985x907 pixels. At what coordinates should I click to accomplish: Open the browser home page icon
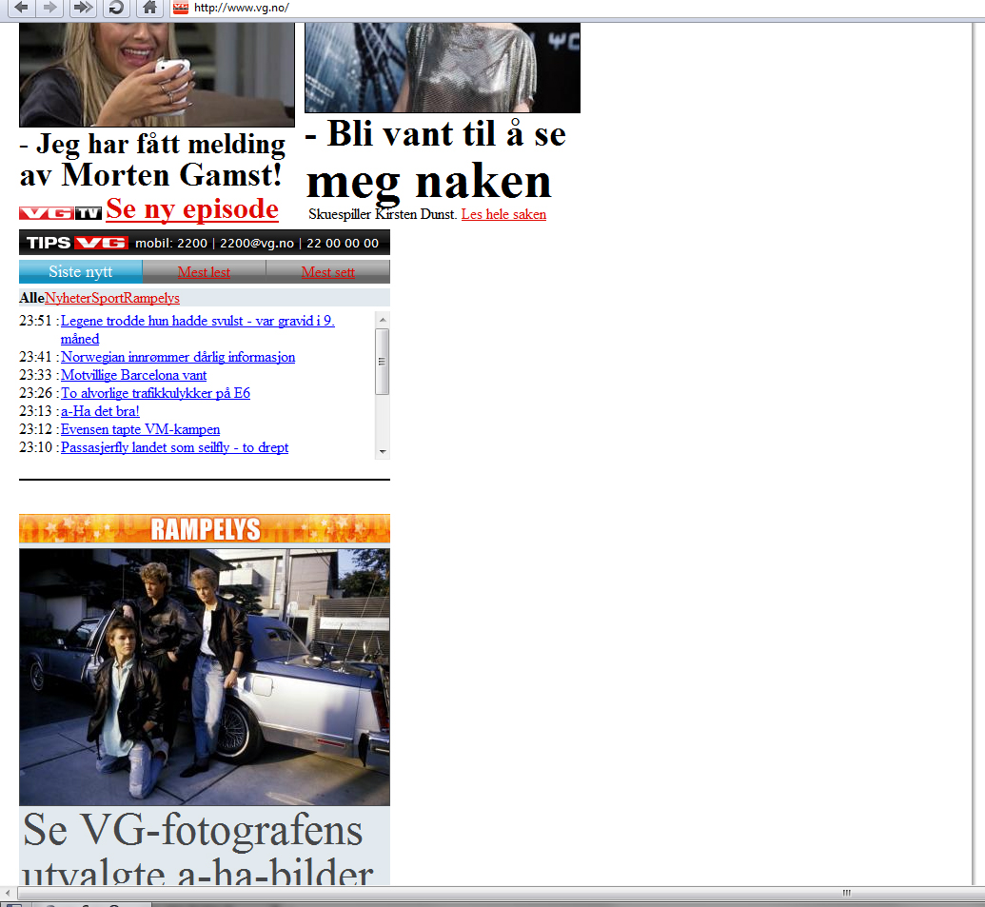tap(148, 8)
